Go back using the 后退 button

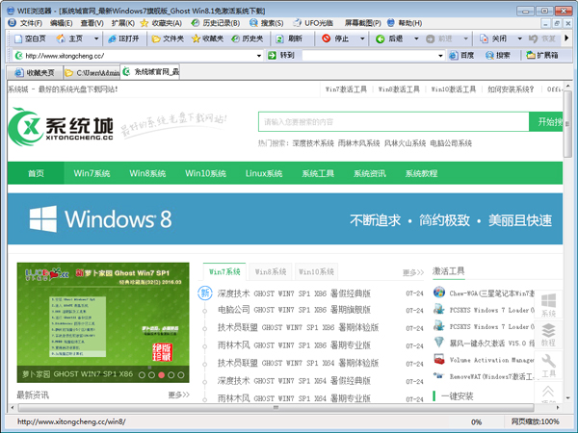click(x=389, y=38)
